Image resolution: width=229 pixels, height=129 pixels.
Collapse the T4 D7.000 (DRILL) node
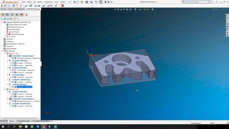(8, 75)
